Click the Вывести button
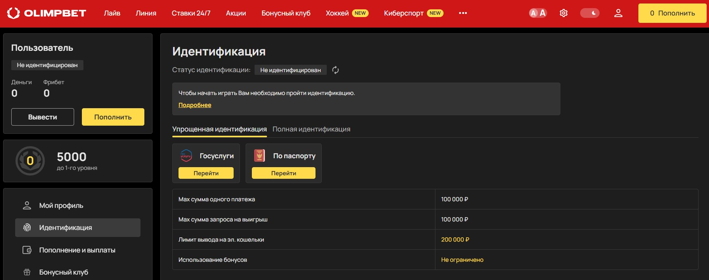The image size is (709, 280). point(43,117)
